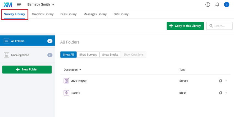Sort by the Description column arrow
Viewport: 234px width, 117px height.
click(x=80, y=70)
